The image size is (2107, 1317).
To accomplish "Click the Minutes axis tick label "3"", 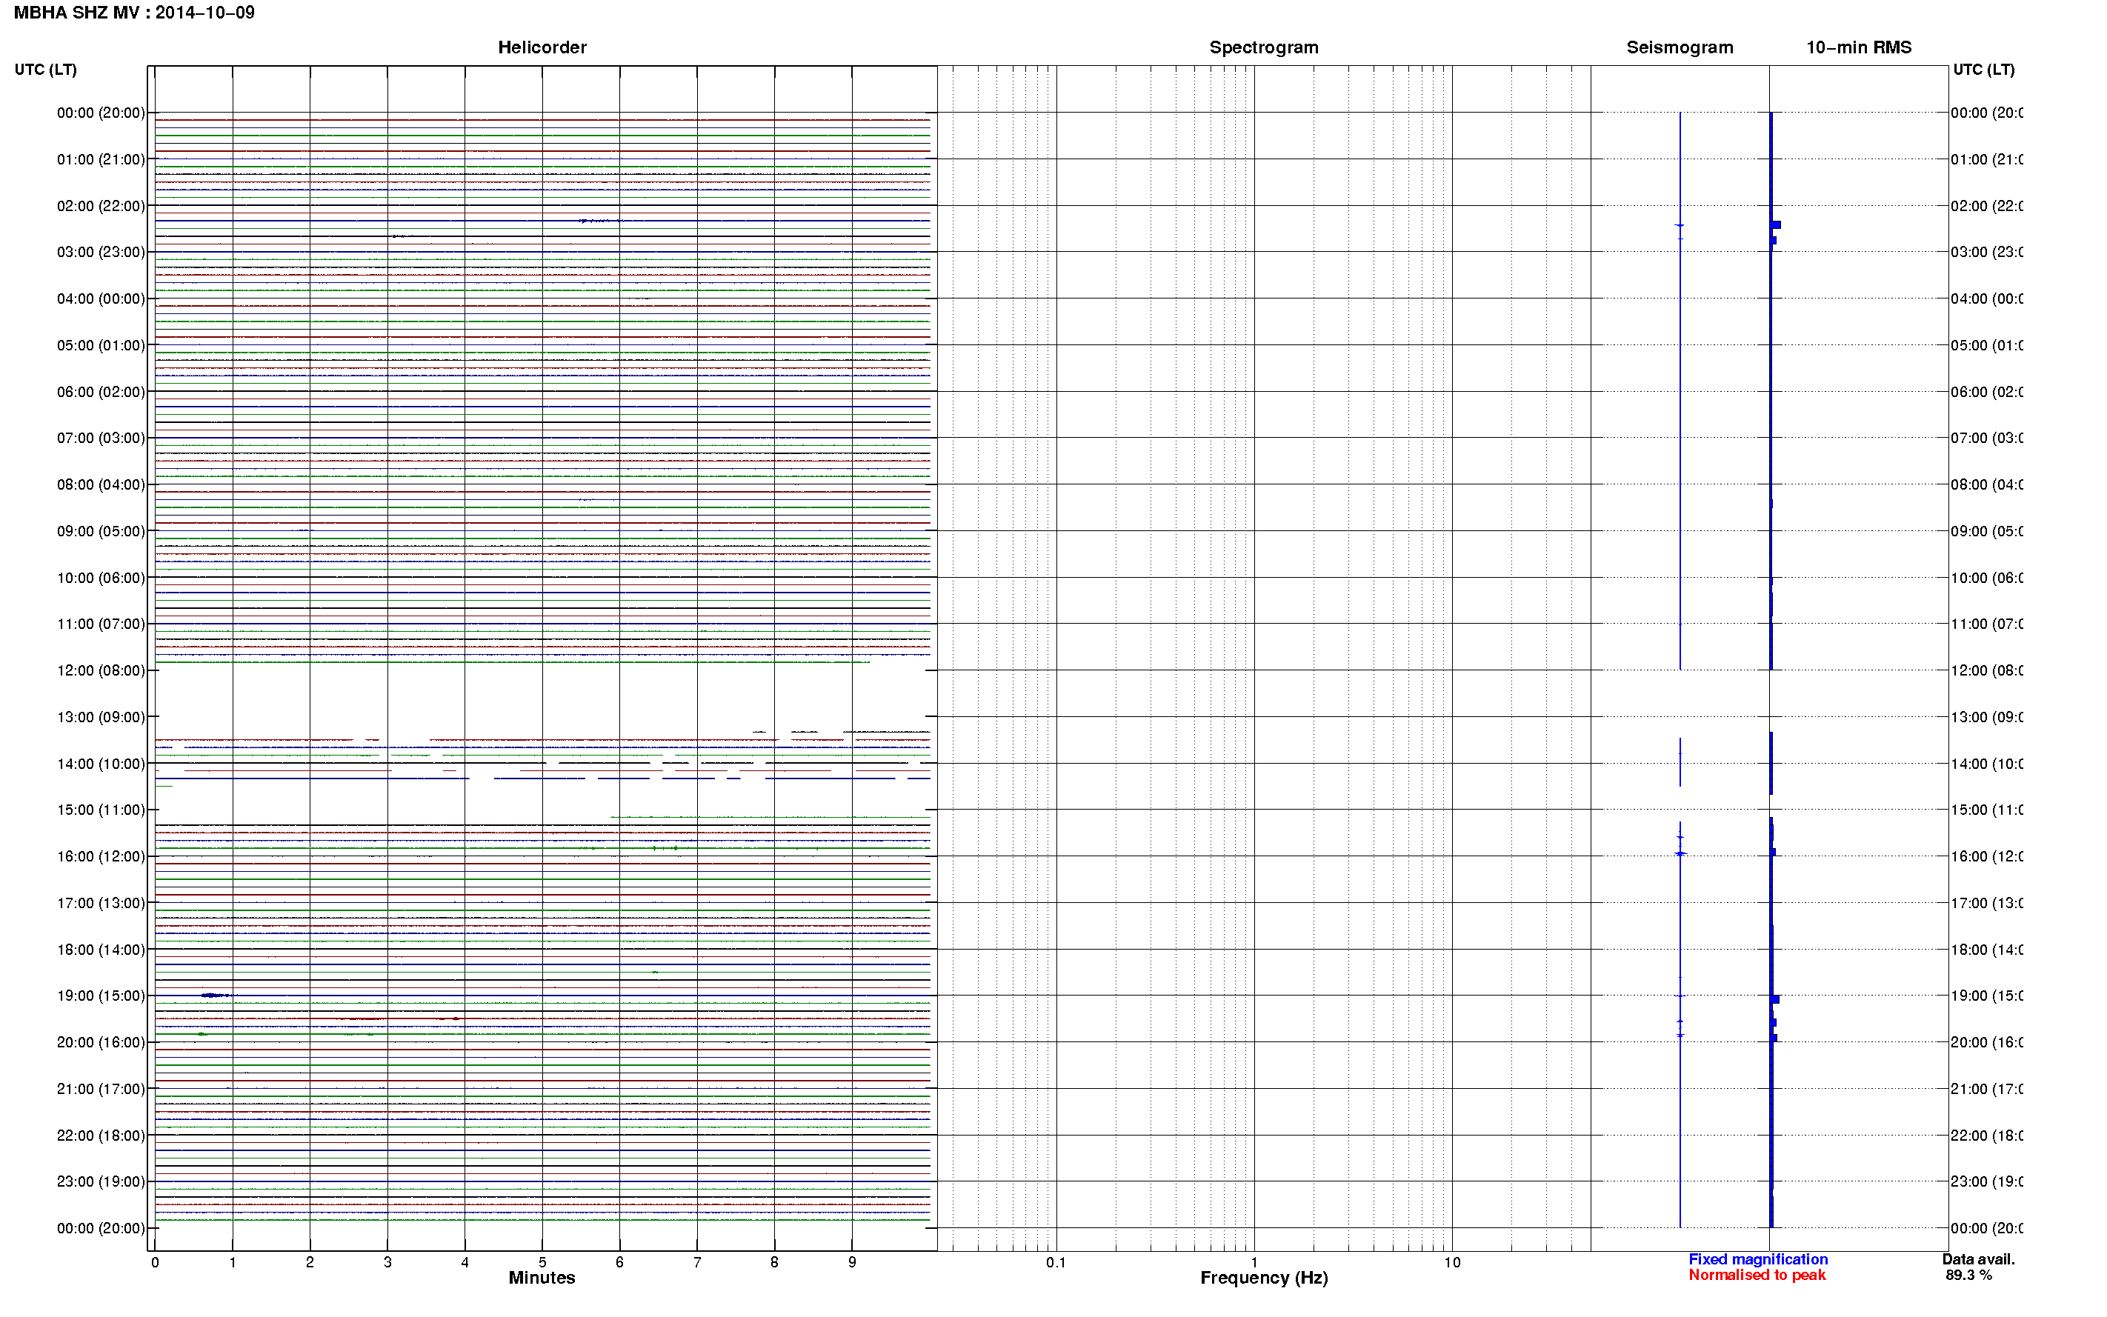I will 387,1262.
